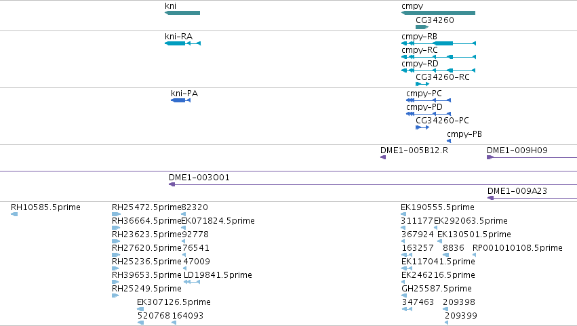Screen dimensions: 577x326
Task: Click the EK246216.5prime EST arrow
Action: [403, 282]
